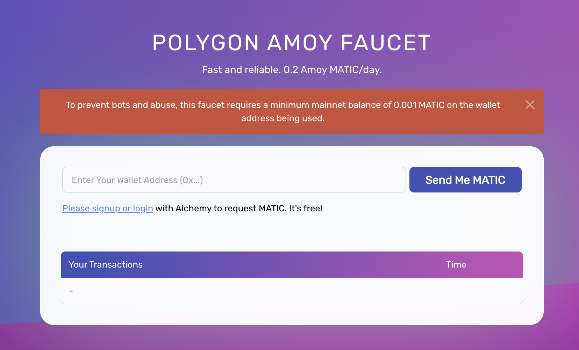
Task: Click the To prevent bots and abuse text
Action: [121, 105]
